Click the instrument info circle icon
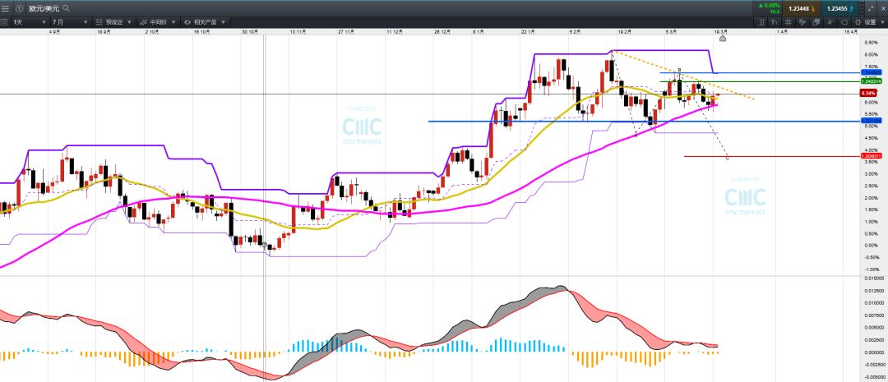 pyautogui.click(x=19, y=8)
